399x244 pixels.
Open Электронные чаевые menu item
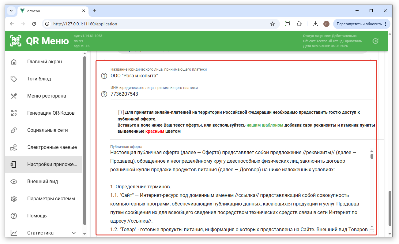coord(44,147)
